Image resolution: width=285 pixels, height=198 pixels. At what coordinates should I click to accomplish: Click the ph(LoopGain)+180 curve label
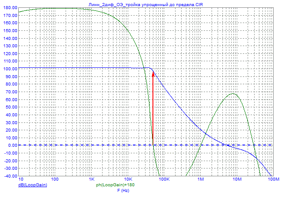[115, 185]
